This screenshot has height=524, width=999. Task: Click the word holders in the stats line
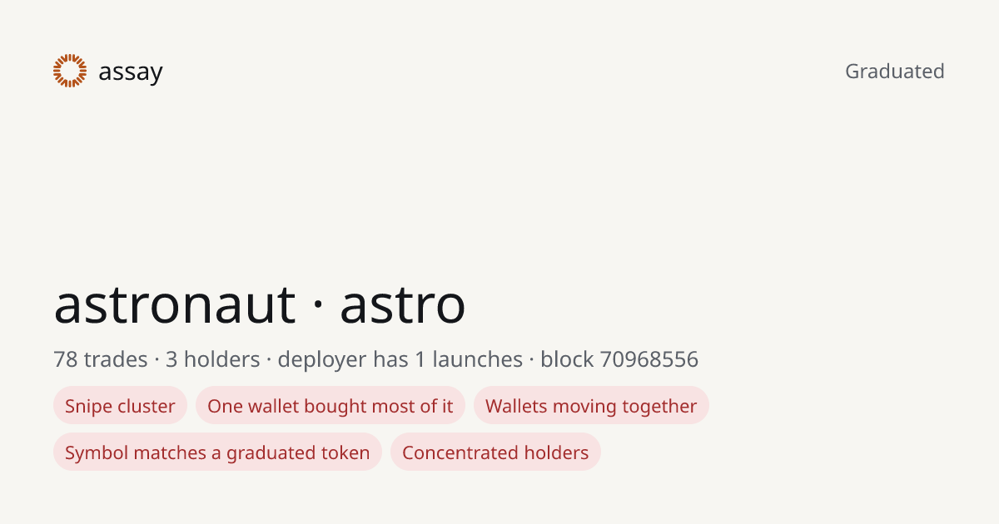click(221, 359)
